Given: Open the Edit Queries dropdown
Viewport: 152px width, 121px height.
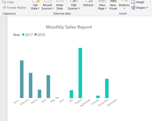Looking at the screenshot, I should 74,5.
